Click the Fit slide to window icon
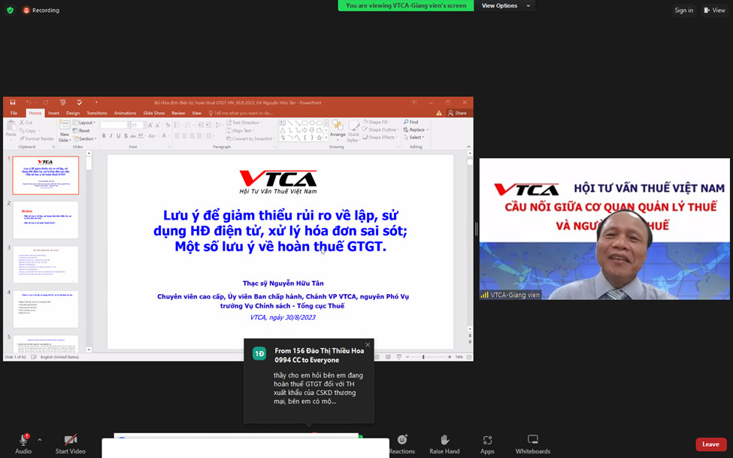Image resolution: width=733 pixels, height=458 pixels. [x=469, y=357]
